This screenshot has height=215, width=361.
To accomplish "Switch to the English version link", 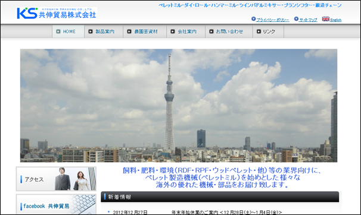I will tap(335, 20).
